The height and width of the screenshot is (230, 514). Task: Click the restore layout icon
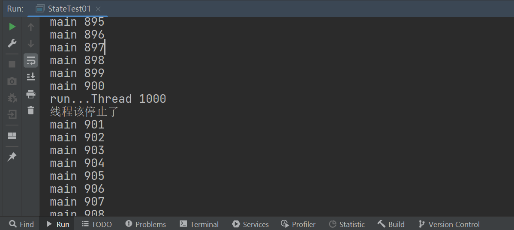pos(12,136)
